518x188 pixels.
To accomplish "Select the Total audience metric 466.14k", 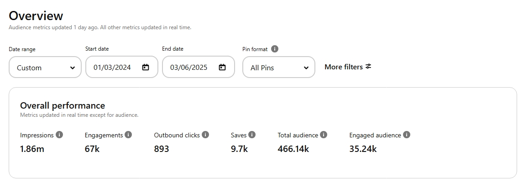I will 293,149.
